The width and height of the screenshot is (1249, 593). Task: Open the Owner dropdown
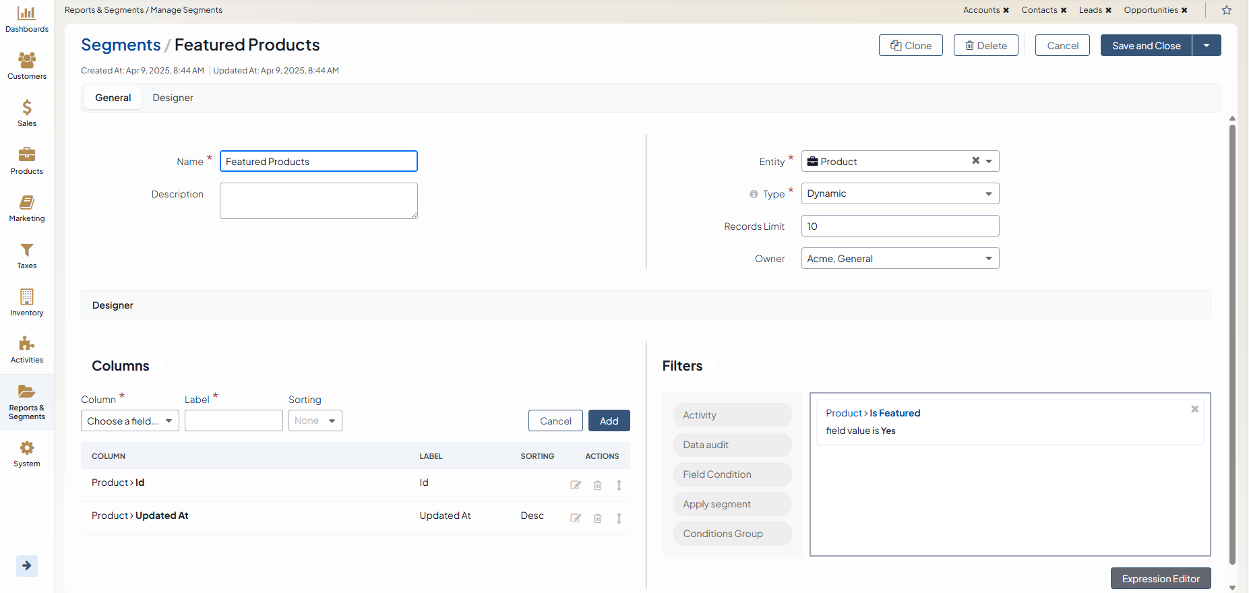(900, 259)
